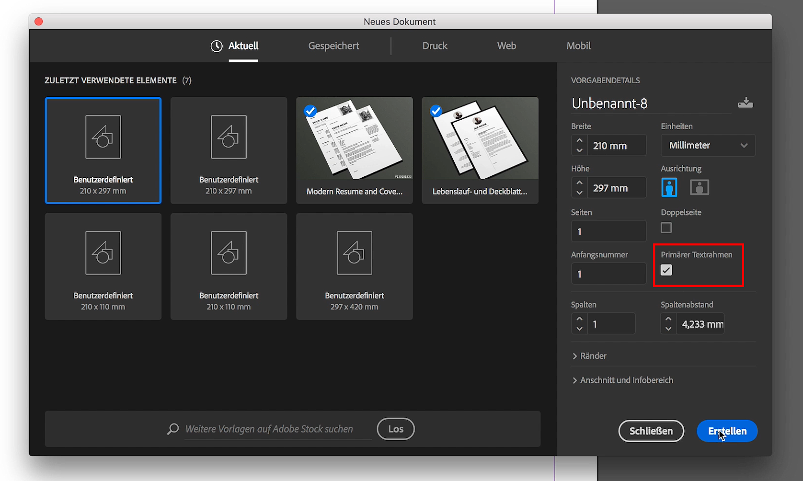Switch to the Druck tab

click(x=435, y=46)
